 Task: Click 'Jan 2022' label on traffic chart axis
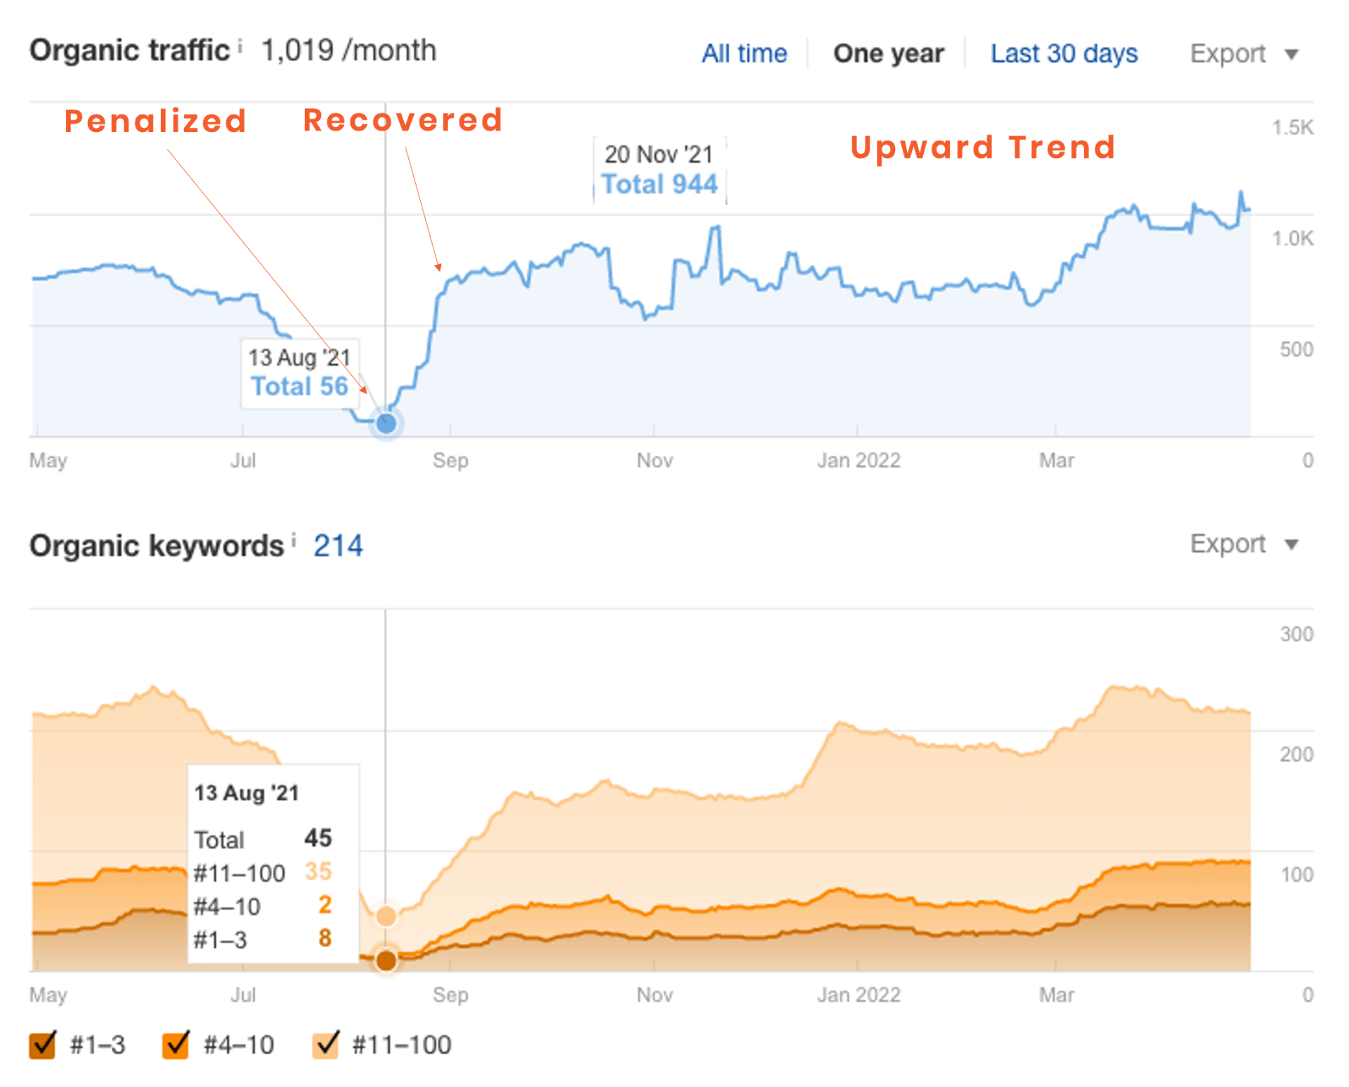tap(858, 461)
